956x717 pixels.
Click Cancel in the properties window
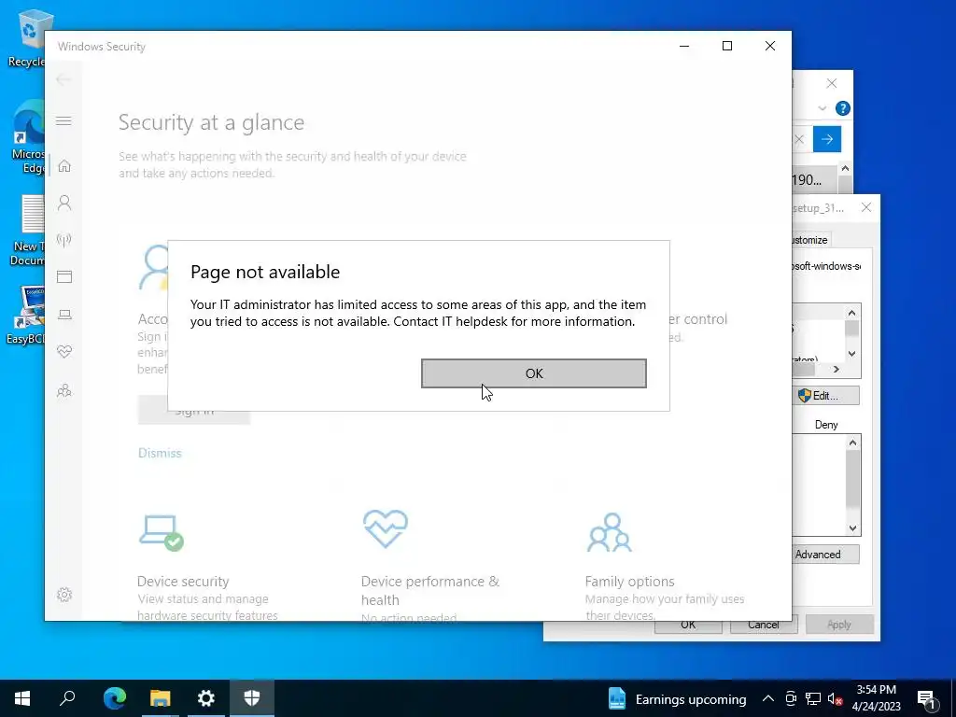click(764, 627)
